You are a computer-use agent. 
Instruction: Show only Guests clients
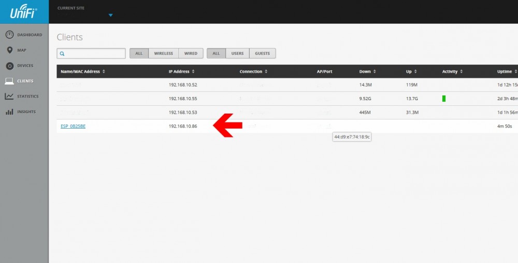262,53
